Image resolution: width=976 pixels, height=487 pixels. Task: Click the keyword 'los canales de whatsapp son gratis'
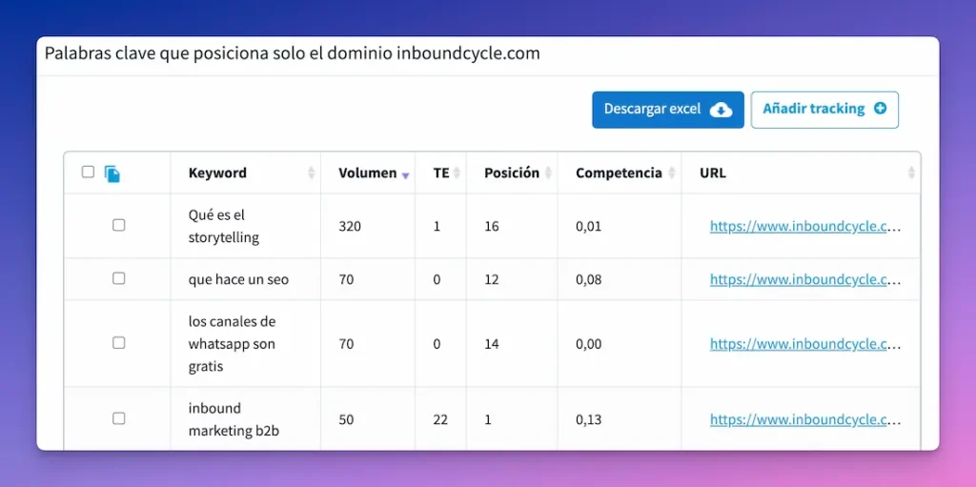click(232, 344)
